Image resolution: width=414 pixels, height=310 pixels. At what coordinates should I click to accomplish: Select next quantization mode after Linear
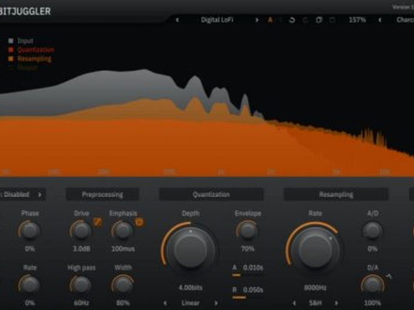click(216, 303)
